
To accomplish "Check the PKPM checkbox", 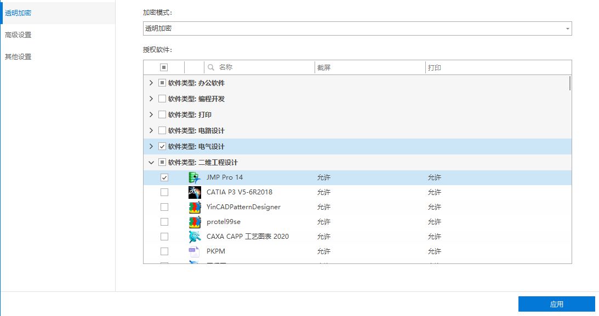I will [164, 251].
